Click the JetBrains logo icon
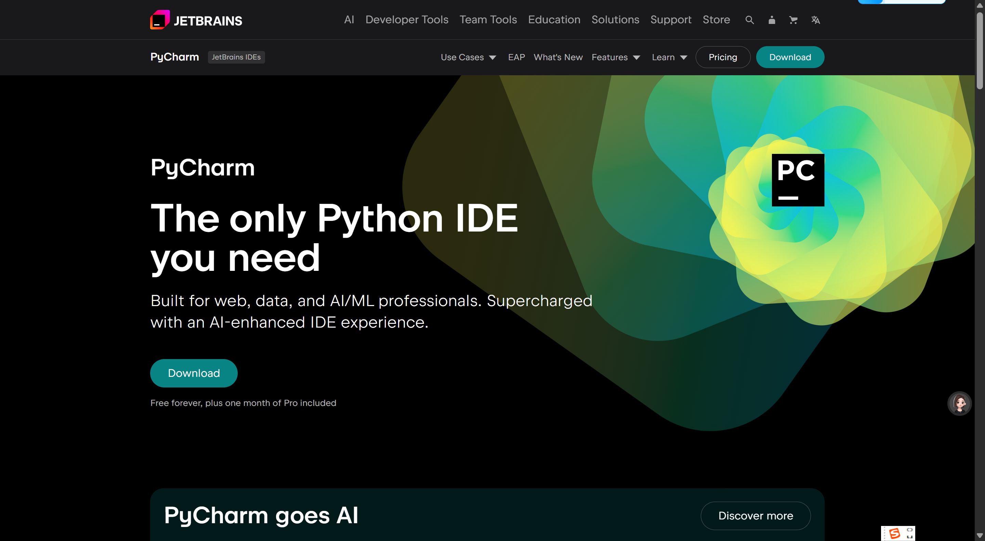Viewport: 985px width, 541px height. coord(160,20)
